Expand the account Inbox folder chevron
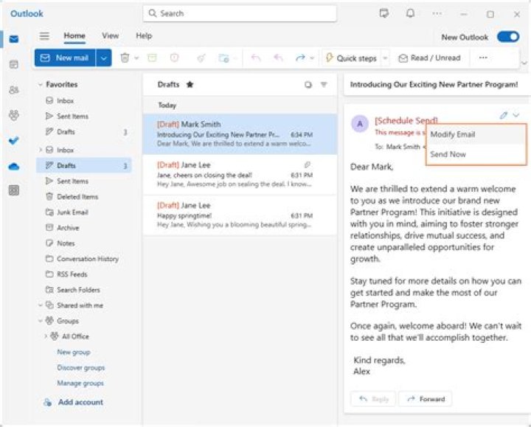Viewport: 531px width, 427px height. (x=41, y=150)
